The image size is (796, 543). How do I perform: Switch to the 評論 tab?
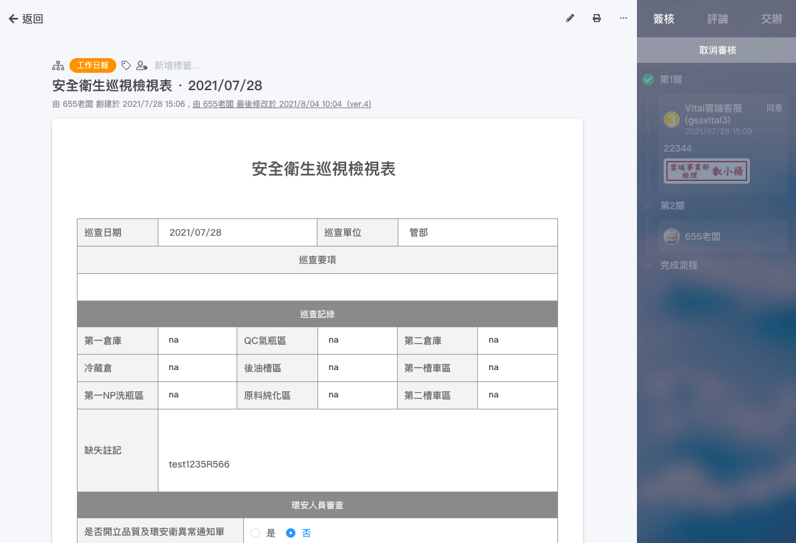tap(718, 19)
